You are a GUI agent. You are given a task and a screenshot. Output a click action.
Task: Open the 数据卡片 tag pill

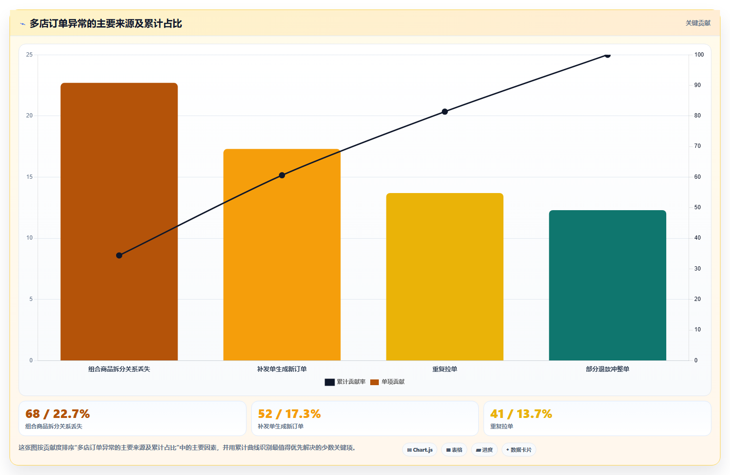519,450
